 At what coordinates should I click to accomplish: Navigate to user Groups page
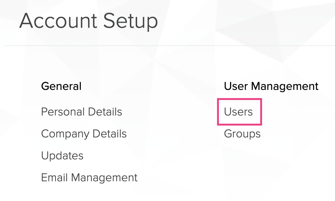click(x=242, y=134)
